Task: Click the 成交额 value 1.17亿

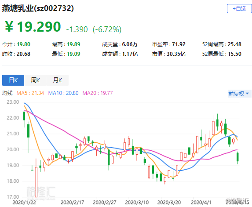Action: pos(130,54)
